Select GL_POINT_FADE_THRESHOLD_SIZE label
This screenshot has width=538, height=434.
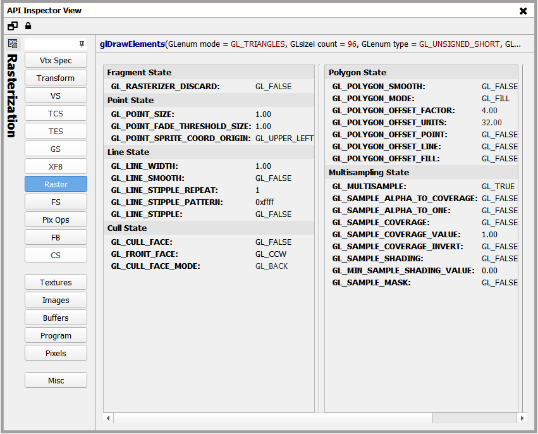tap(181, 127)
